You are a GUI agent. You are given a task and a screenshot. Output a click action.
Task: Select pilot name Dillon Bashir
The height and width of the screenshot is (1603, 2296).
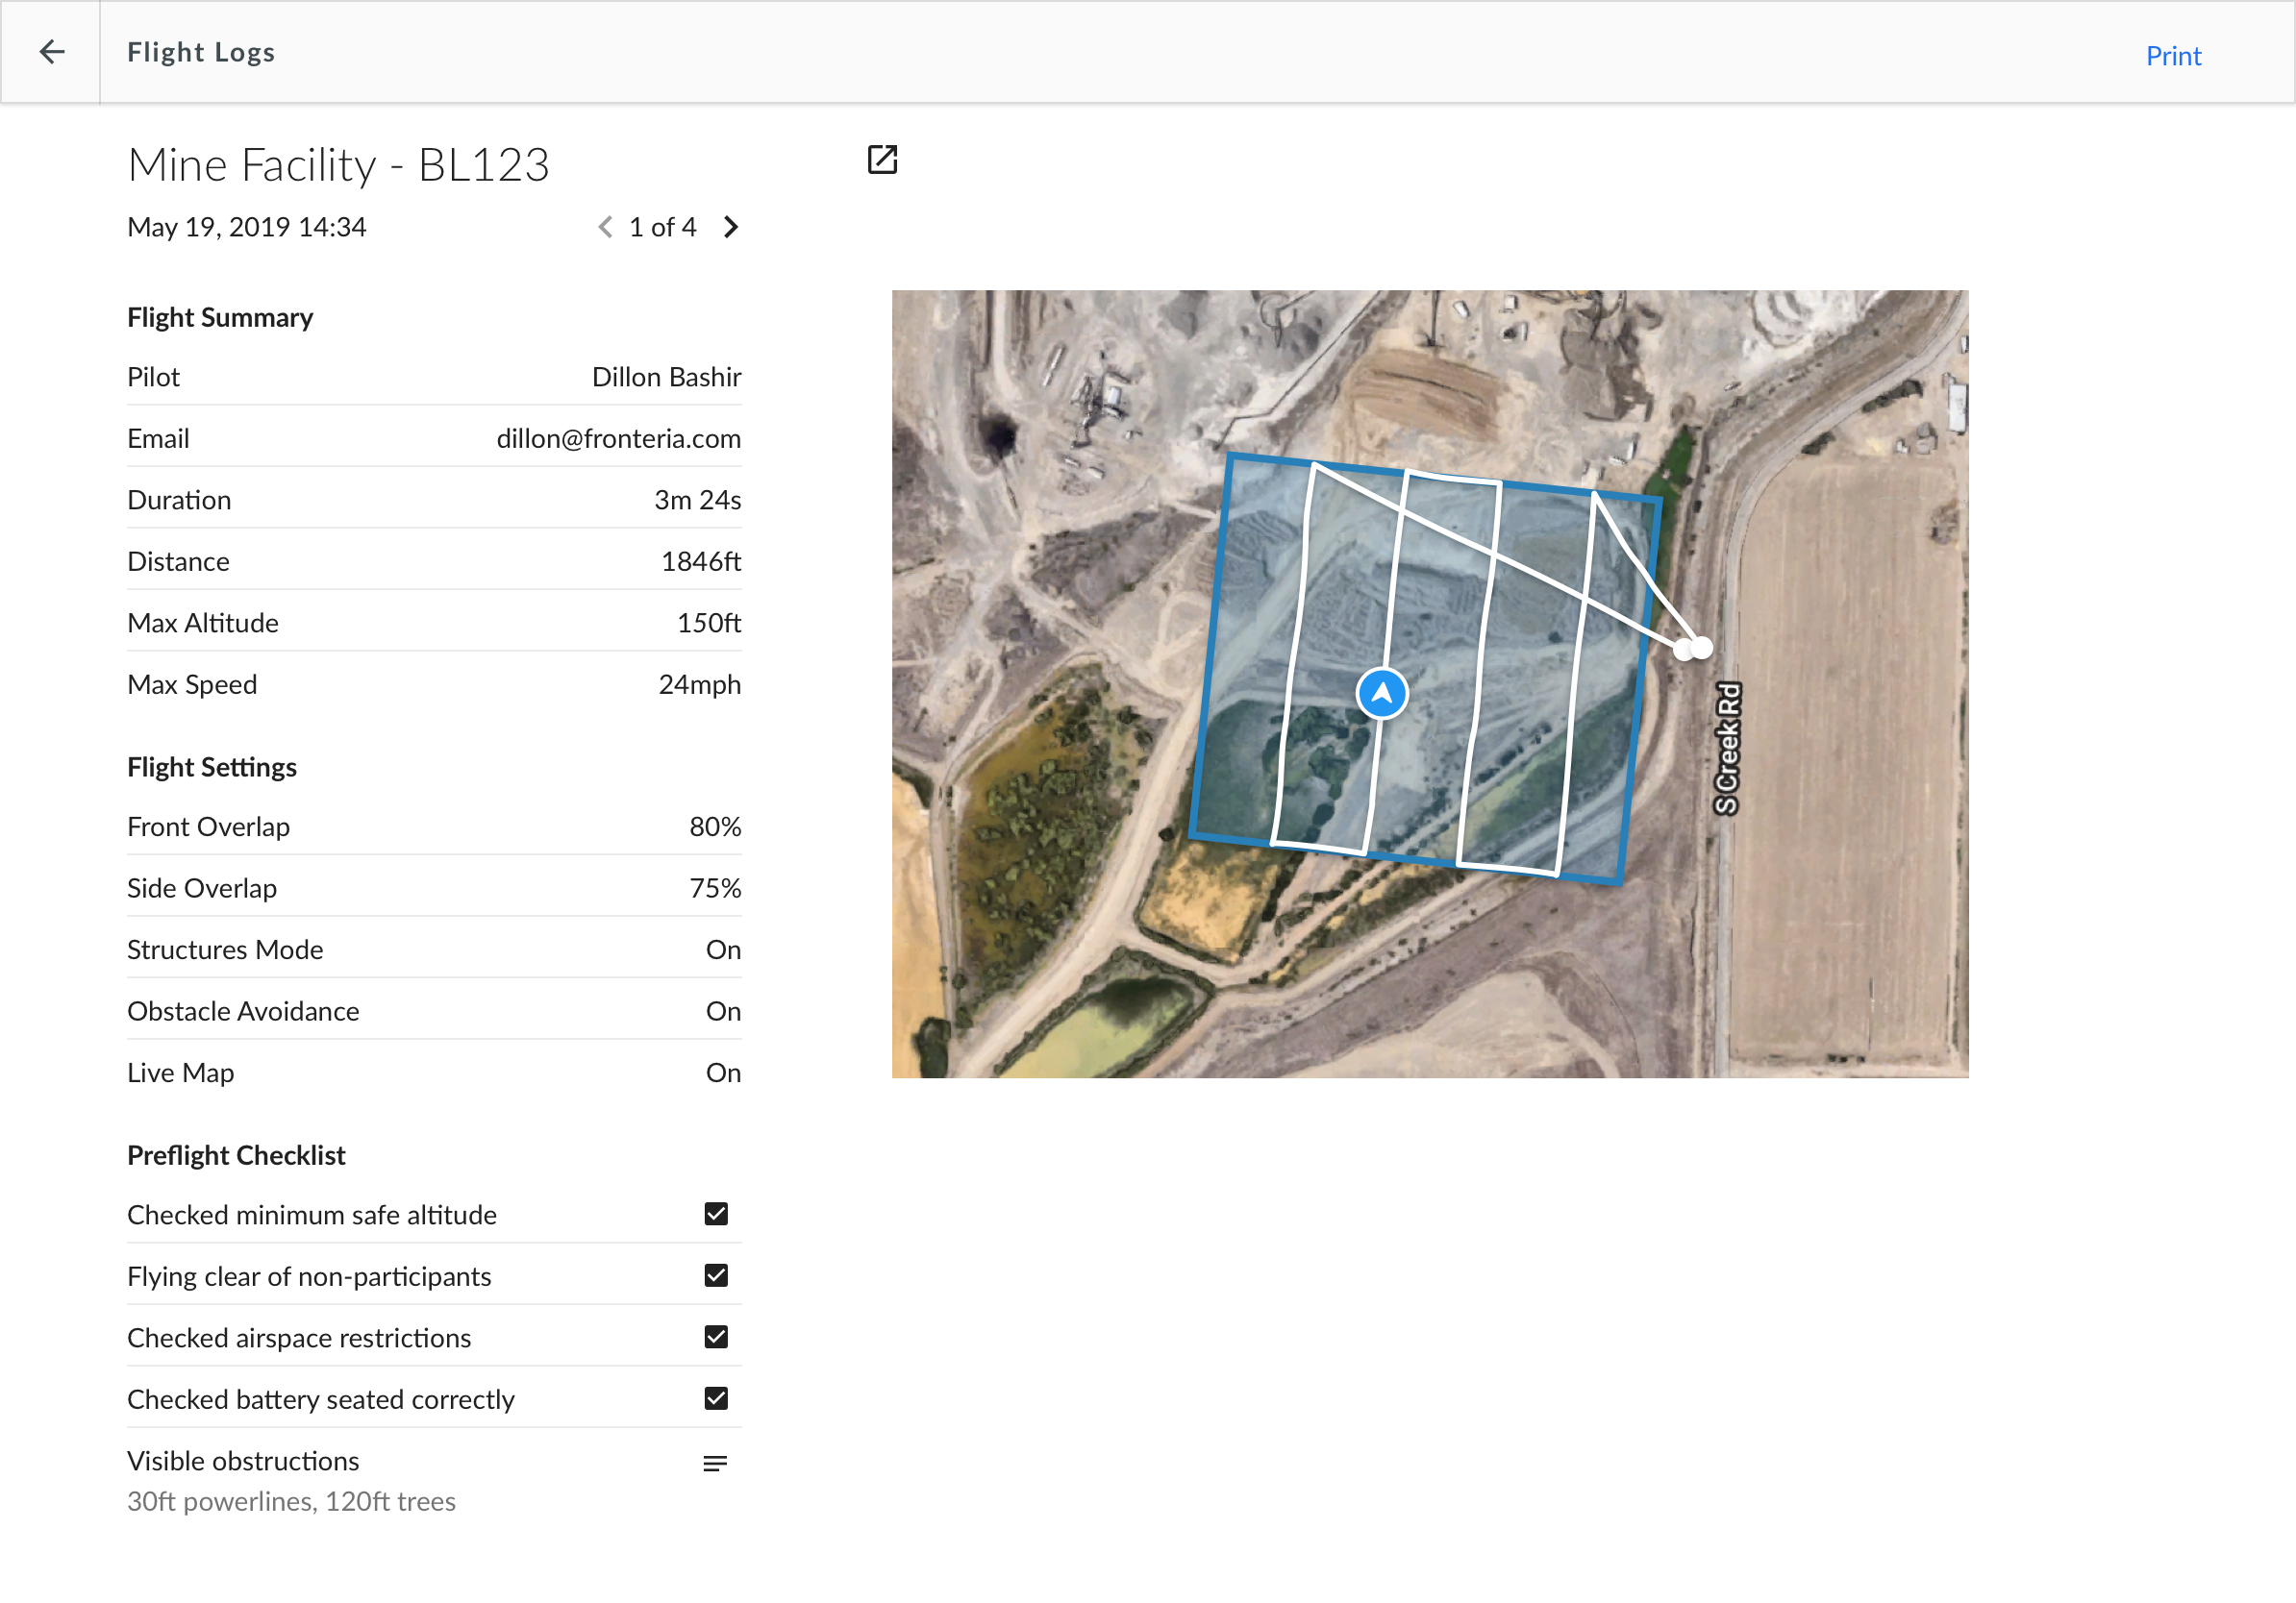click(666, 377)
